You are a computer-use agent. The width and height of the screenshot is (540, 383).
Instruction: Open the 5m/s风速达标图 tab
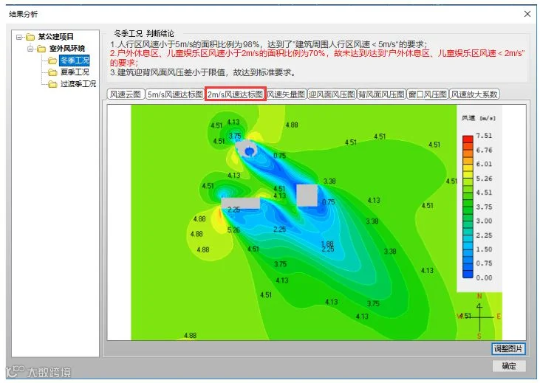(175, 94)
